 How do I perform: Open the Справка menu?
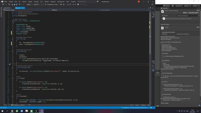[x=73, y=2]
